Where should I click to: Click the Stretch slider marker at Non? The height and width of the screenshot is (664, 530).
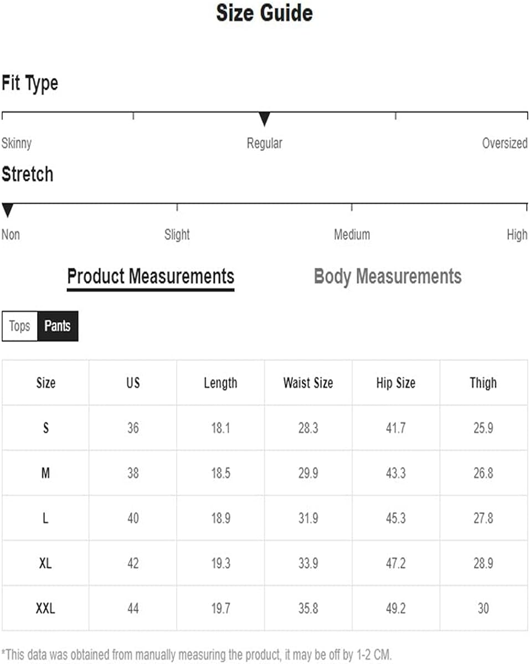[x=8, y=210]
